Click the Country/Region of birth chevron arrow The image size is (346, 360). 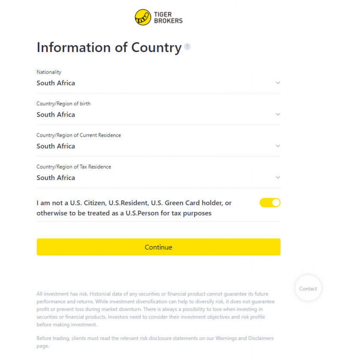coord(278,115)
